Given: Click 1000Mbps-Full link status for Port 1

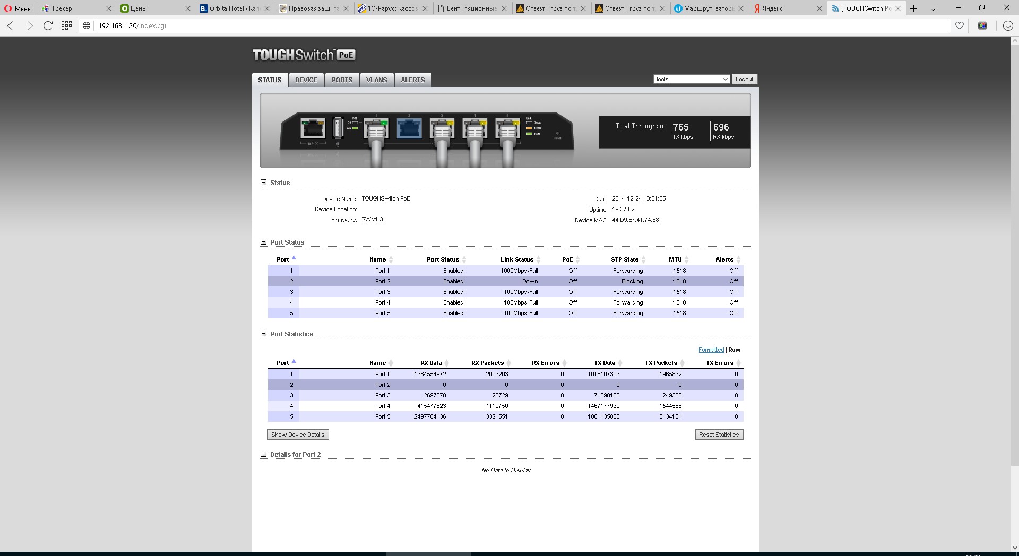Looking at the screenshot, I should click(519, 271).
